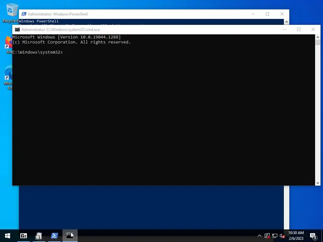This screenshot has width=323, height=242.
Task: Click the Administrator: Windows PowerShell title text
Action: (58, 14)
